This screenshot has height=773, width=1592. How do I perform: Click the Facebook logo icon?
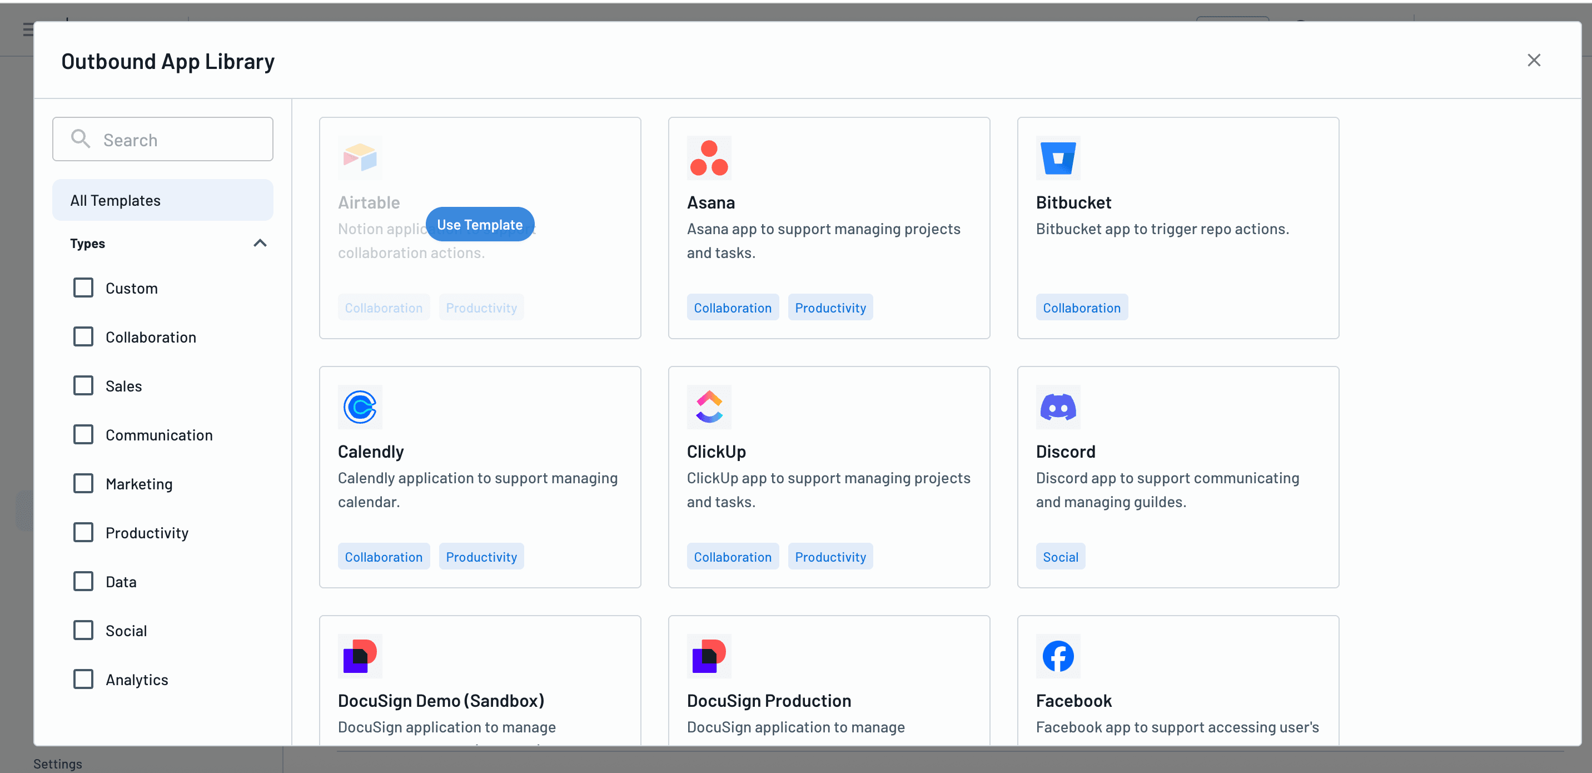click(1057, 656)
